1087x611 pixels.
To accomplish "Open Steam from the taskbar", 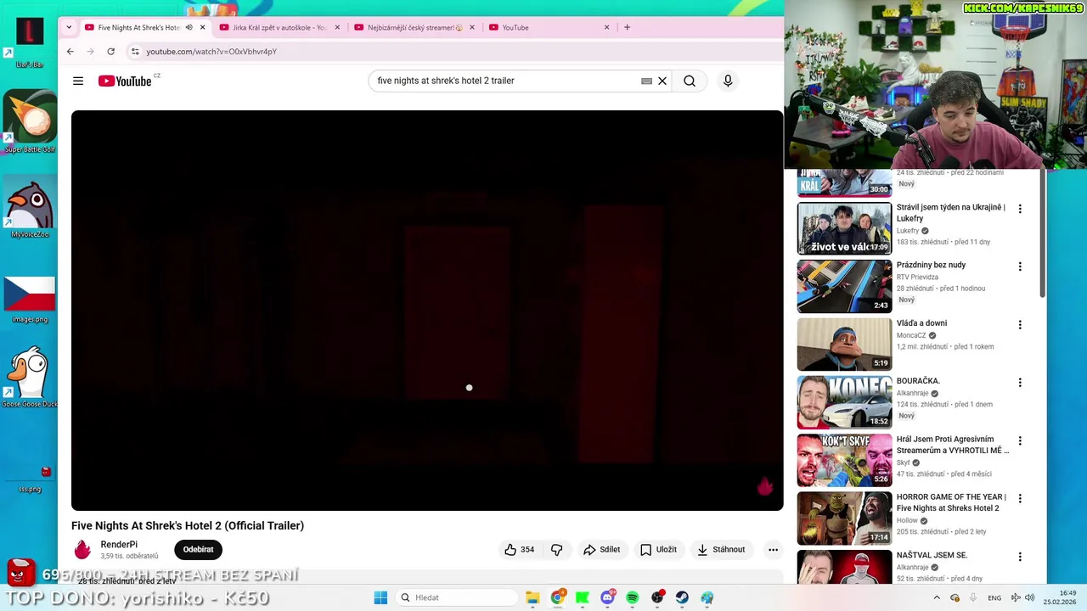I will click(682, 597).
